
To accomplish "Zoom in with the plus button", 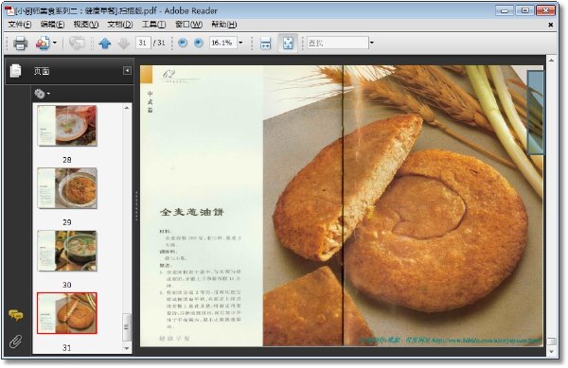I will pos(199,43).
